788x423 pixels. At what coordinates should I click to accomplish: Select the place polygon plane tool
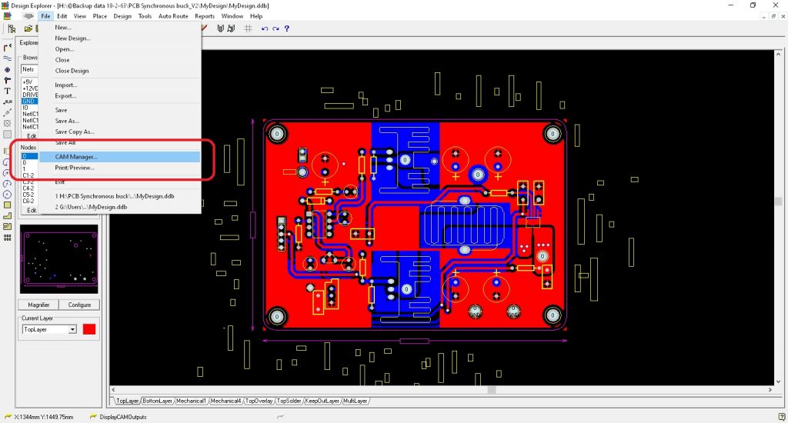[x=8, y=216]
